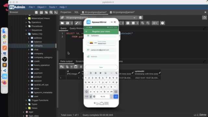
Task: Tap the blue checkmark key on keyboard
Action: point(116,97)
